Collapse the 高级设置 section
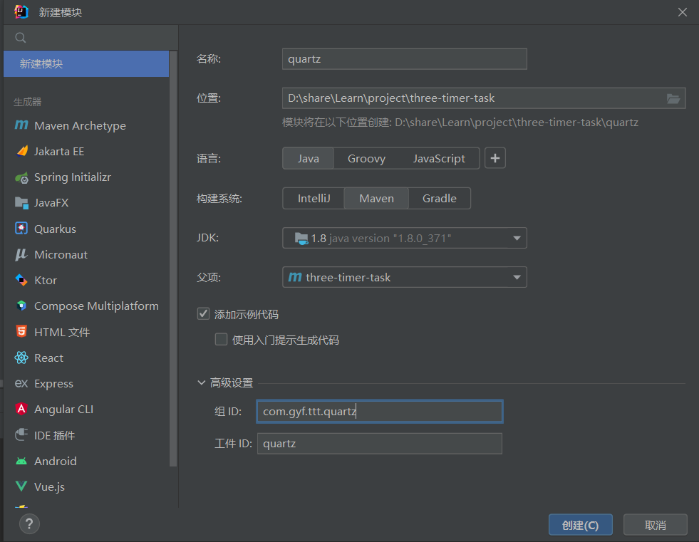 point(202,382)
